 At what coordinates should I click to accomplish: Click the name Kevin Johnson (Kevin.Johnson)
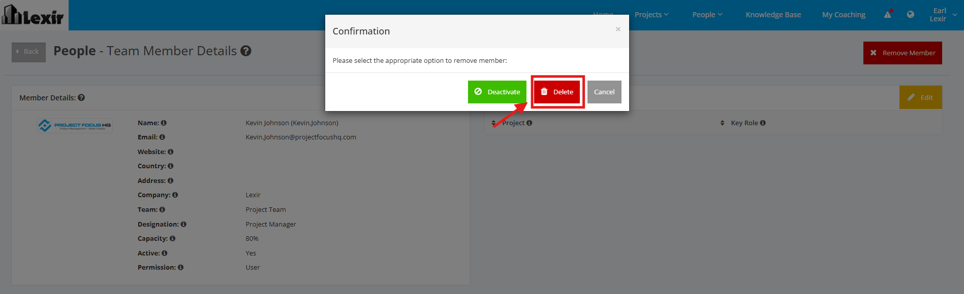pyautogui.click(x=292, y=123)
